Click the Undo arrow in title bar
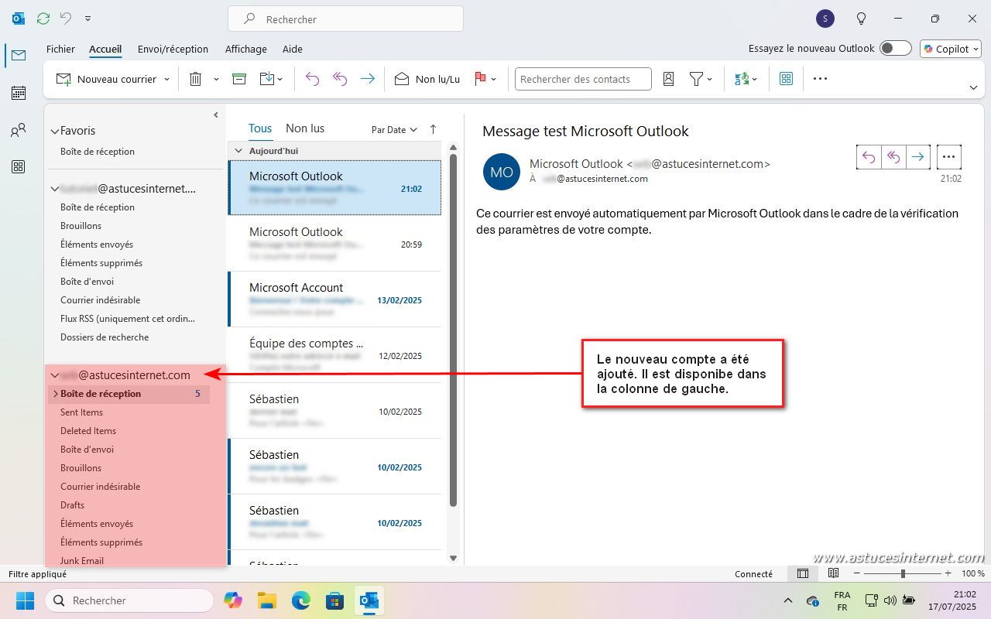Screen dimensions: 991x619 click(x=66, y=19)
